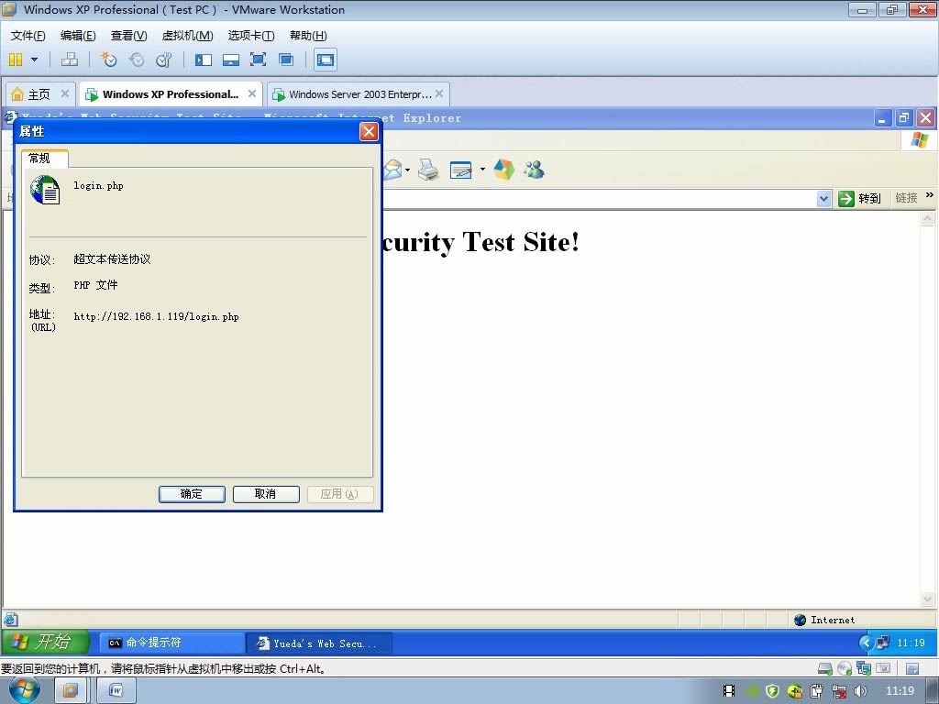Click the IE Print toolbar icon
This screenshot has width=939, height=704.
coord(428,170)
